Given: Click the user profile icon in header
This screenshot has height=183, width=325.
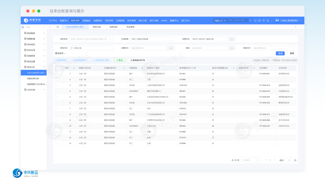Looking at the screenshot, I should [x=268, y=20].
